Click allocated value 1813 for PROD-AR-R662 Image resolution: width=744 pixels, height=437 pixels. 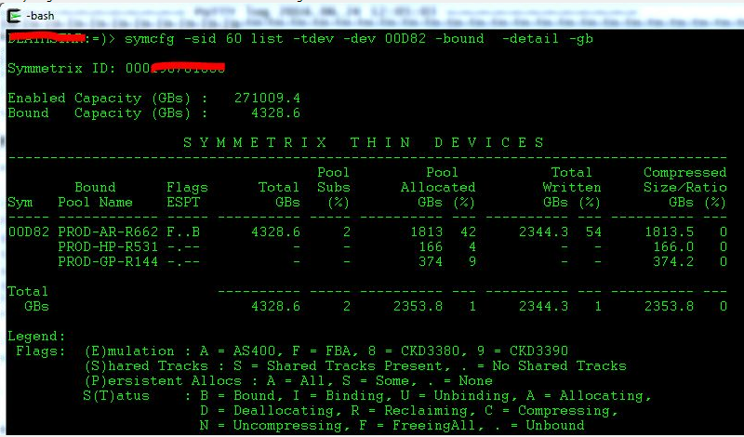pos(426,232)
